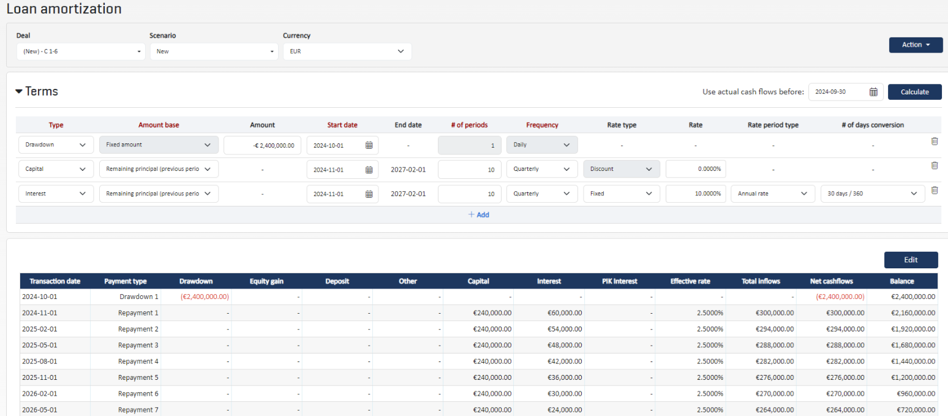Edit the 0.0000% rate field
The height and width of the screenshot is (416, 948).
(696, 169)
